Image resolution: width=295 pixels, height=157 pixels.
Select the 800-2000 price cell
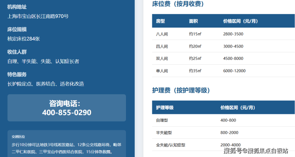[x=229, y=133]
